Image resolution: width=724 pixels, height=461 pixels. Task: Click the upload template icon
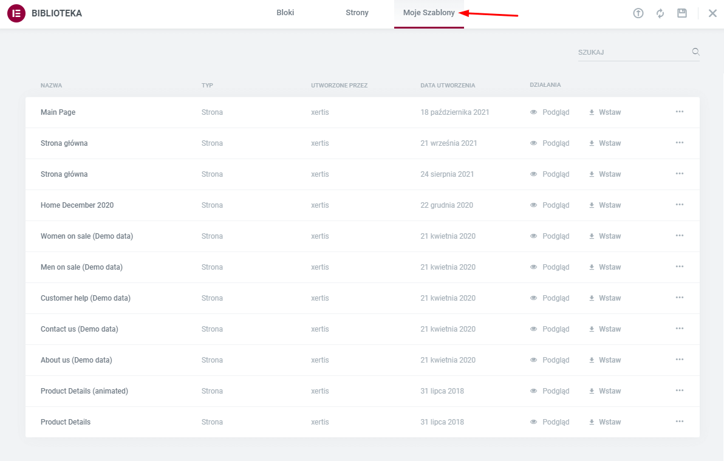click(x=638, y=13)
